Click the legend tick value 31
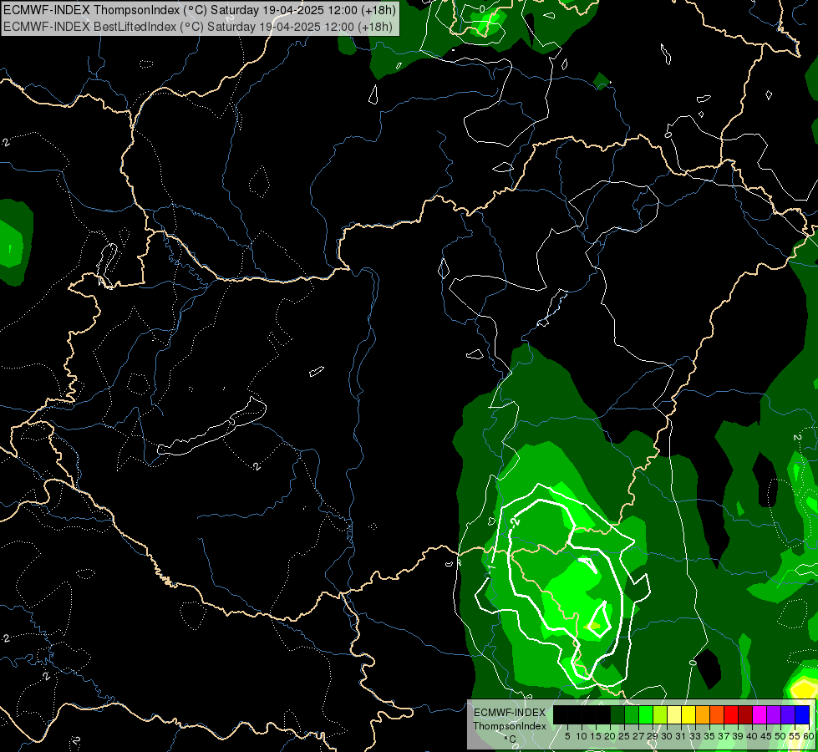Screen dimensions: 818x752 681,736
